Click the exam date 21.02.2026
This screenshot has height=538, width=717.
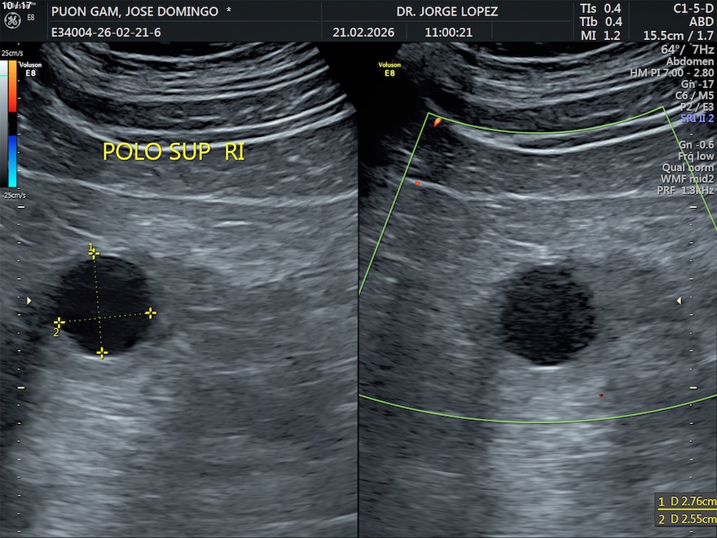(363, 33)
